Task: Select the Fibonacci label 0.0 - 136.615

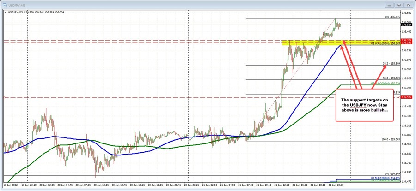Action: pyautogui.click(x=392, y=17)
